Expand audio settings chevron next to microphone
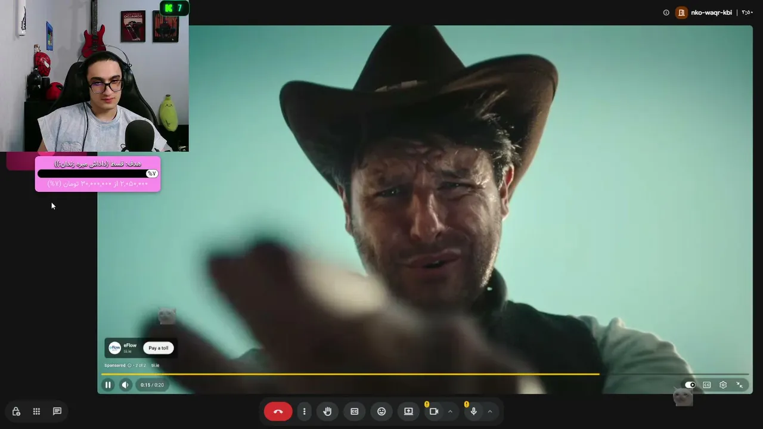 (490, 411)
